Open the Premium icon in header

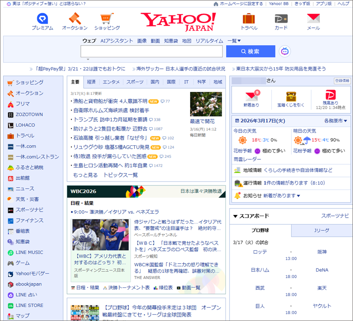click(42, 19)
